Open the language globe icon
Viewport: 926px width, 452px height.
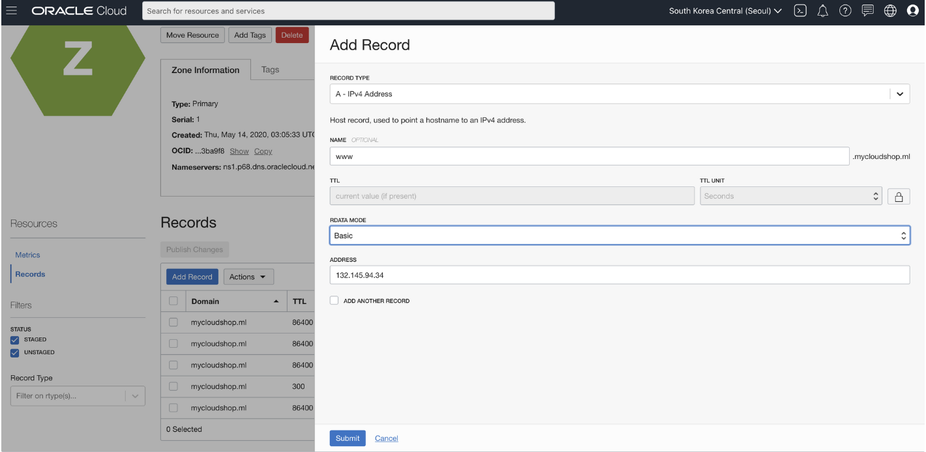890,11
